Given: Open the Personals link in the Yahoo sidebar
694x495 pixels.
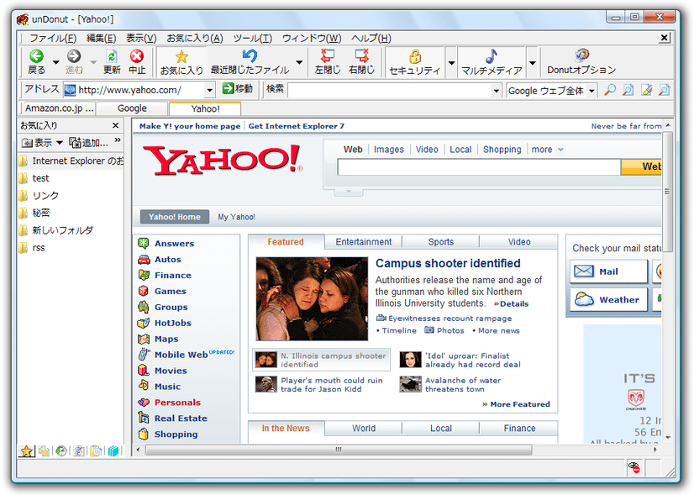Looking at the screenshot, I should (177, 403).
